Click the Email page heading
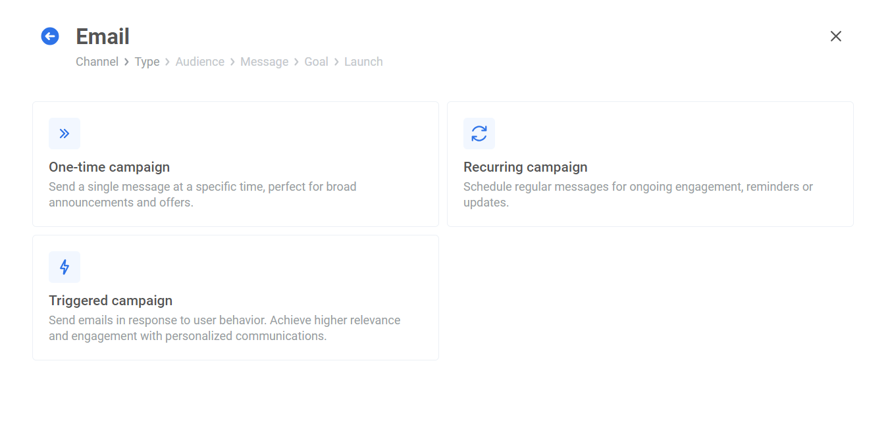This screenshot has width=888, height=442. 103,37
